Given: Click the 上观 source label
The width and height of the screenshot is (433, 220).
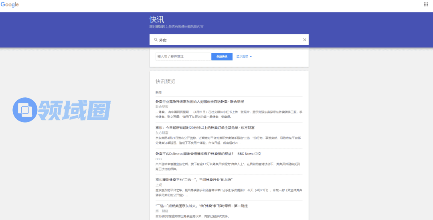Looking at the screenshot, I should click(159, 185).
